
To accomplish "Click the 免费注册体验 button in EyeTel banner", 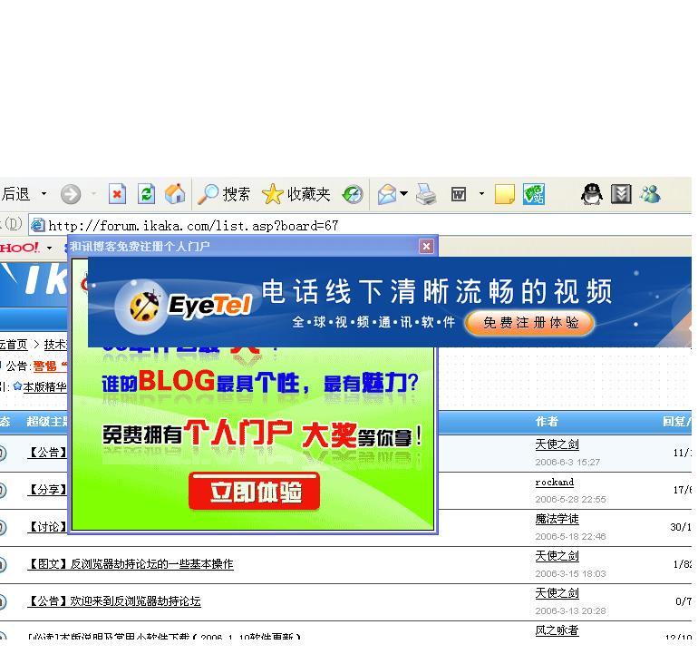I will pyautogui.click(x=529, y=323).
